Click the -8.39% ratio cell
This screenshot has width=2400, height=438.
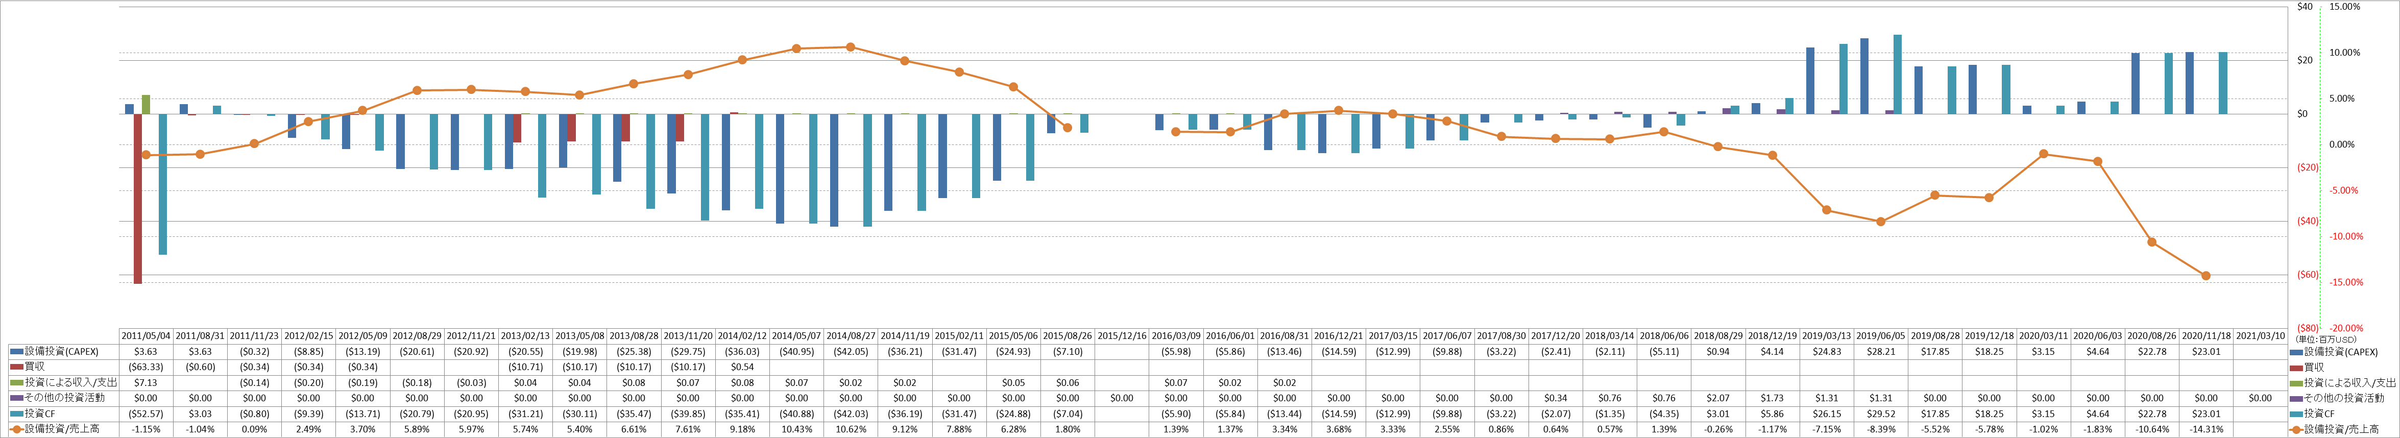click(1881, 430)
